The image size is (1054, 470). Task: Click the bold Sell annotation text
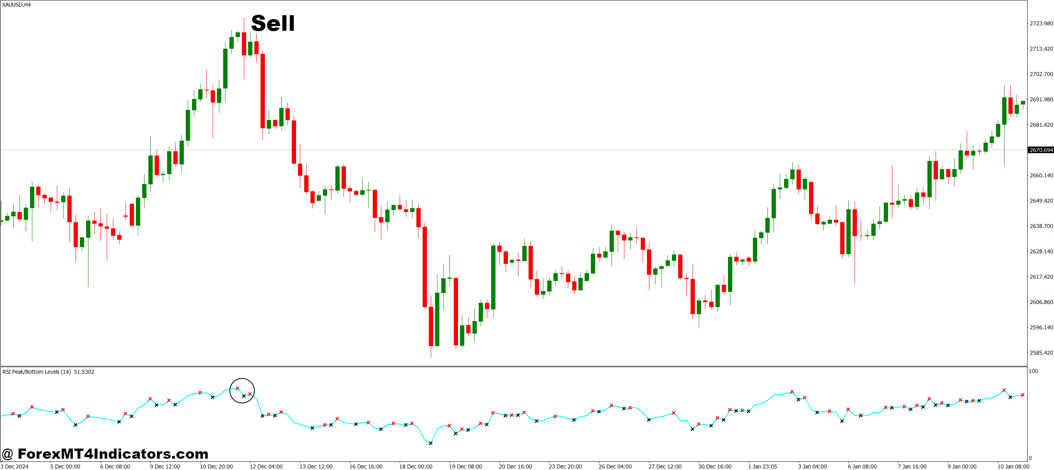pyautogui.click(x=273, y=23)
